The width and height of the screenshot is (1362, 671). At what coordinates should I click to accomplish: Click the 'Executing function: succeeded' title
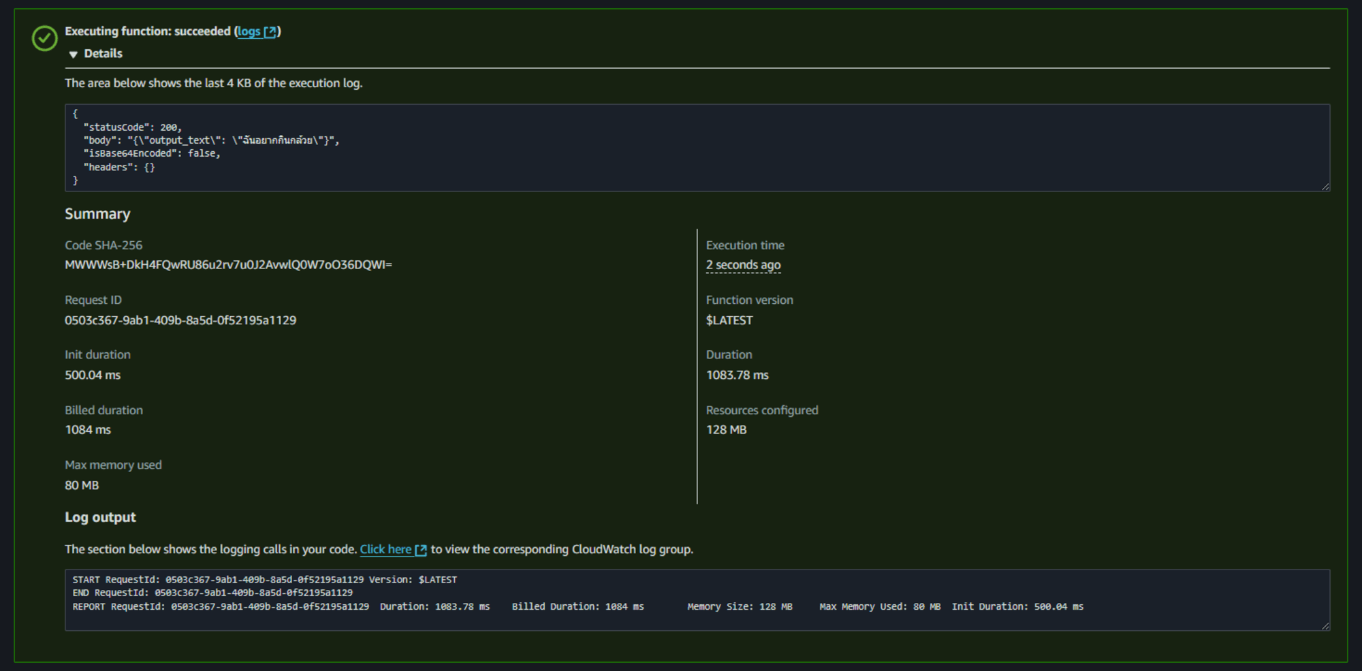coord(148,31)
